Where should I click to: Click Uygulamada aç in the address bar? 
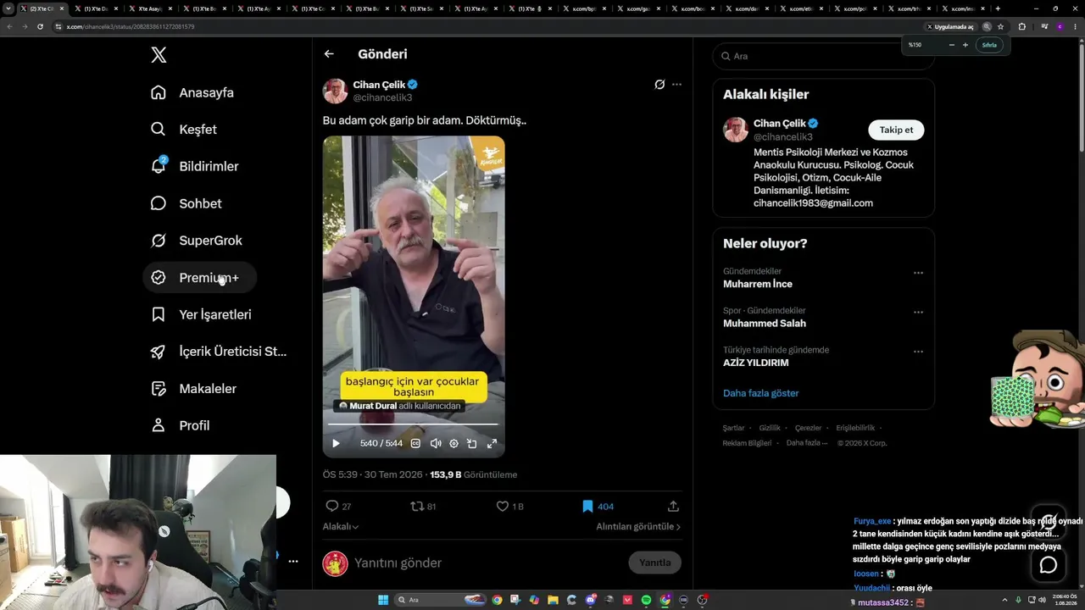949,26
